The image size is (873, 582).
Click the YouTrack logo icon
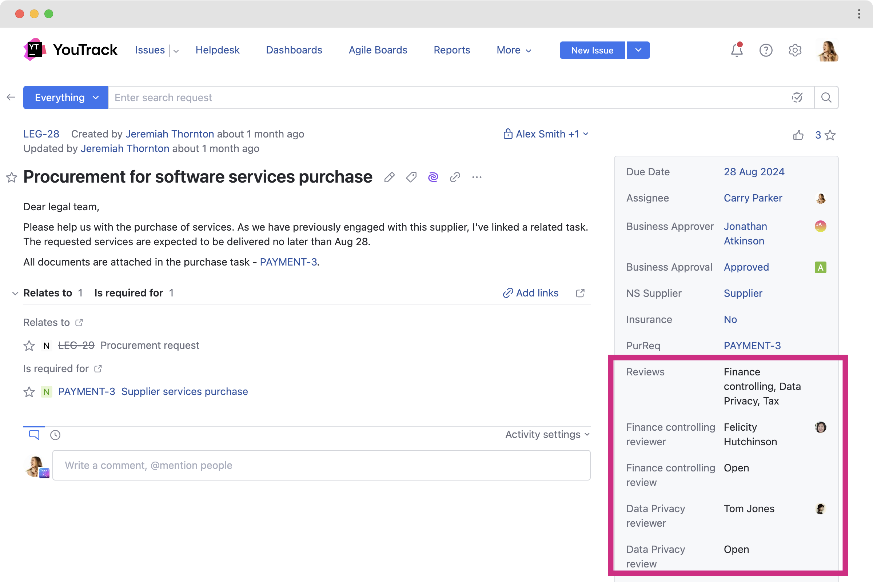(x=35, y=50)
